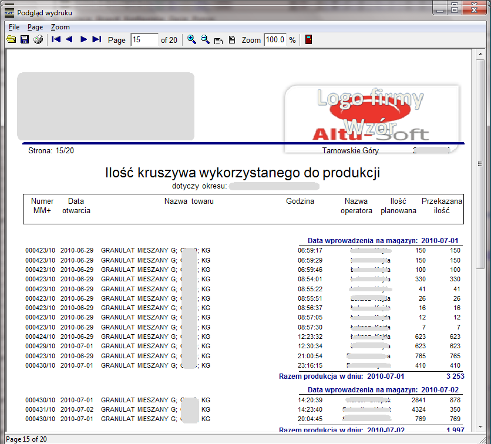Screen dimensions: 491x444
Task: Zoom in with the magnifier plus icon
Action: point(191,40)
